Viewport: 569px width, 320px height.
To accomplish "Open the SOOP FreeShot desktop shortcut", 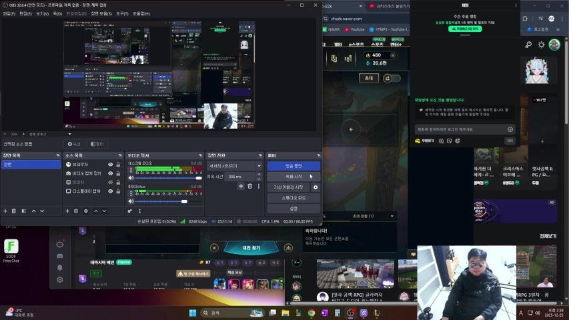I will tap(11, 251).
